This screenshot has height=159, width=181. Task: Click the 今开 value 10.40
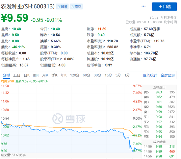(x=55, y=29)
